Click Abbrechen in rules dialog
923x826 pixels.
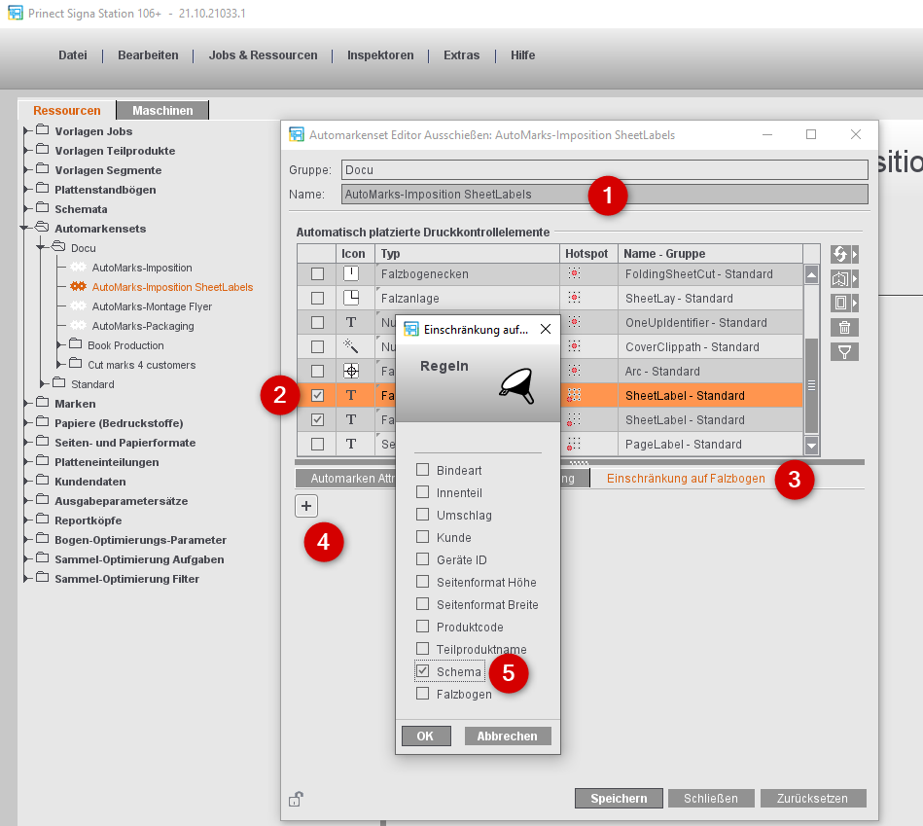(507, 736)
